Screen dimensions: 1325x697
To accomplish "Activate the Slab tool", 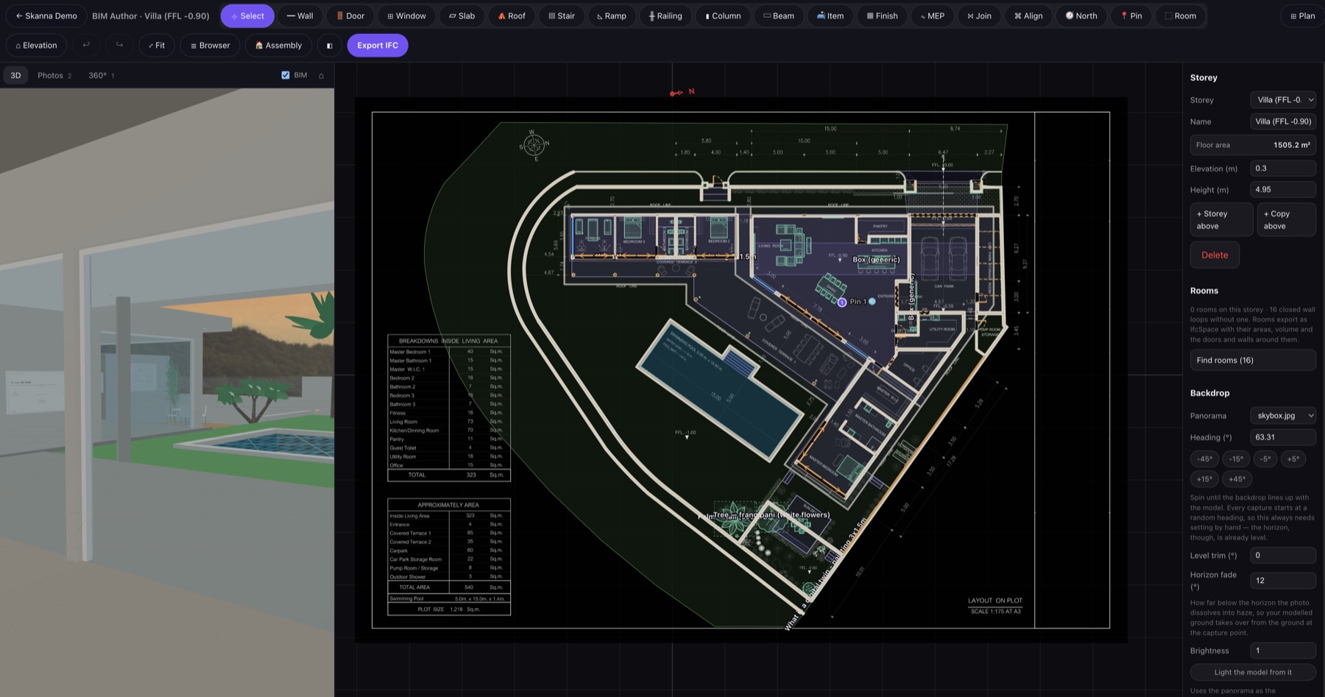I will click(462, 15).
